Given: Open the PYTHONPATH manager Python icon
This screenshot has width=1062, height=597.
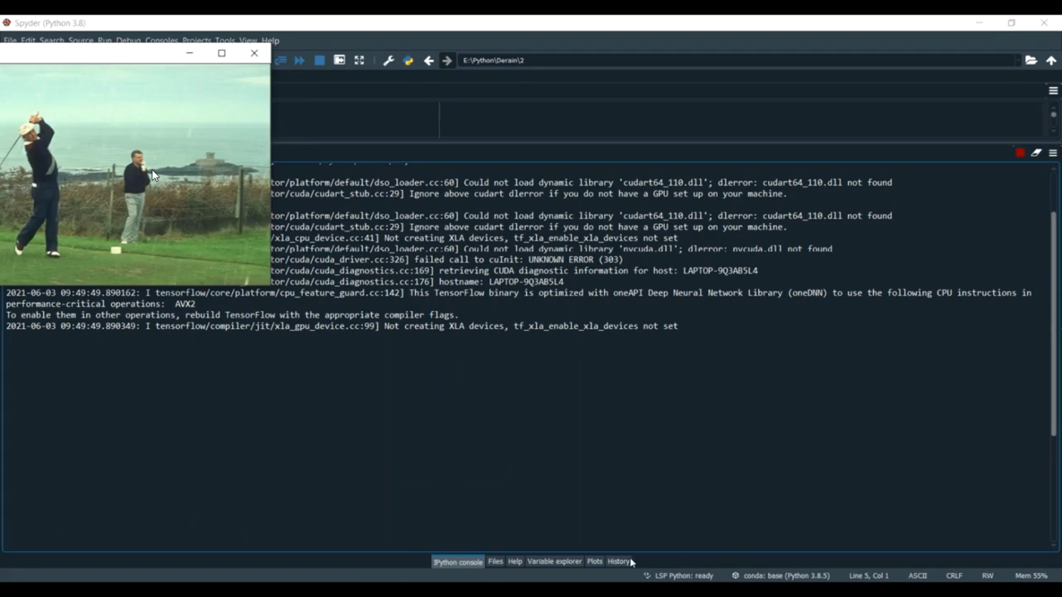Looking at the screenshot, I should click(408, 61).
